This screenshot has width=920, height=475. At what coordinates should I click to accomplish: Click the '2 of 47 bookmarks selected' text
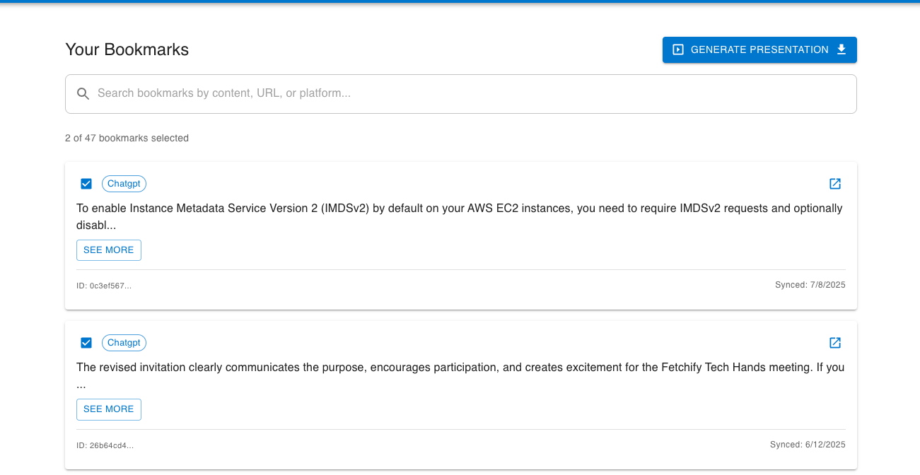point(127,138)
